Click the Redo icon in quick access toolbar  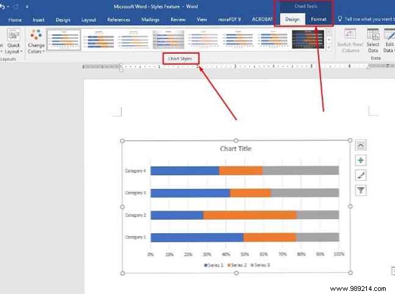pyautogui.click(x=16, y=7)
